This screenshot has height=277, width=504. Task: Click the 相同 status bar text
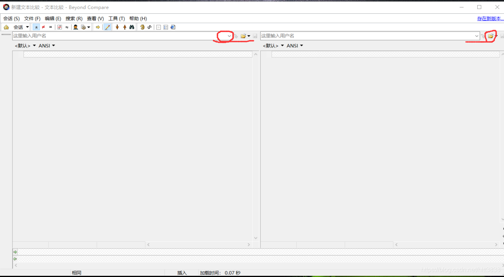(x=77, y=273)
